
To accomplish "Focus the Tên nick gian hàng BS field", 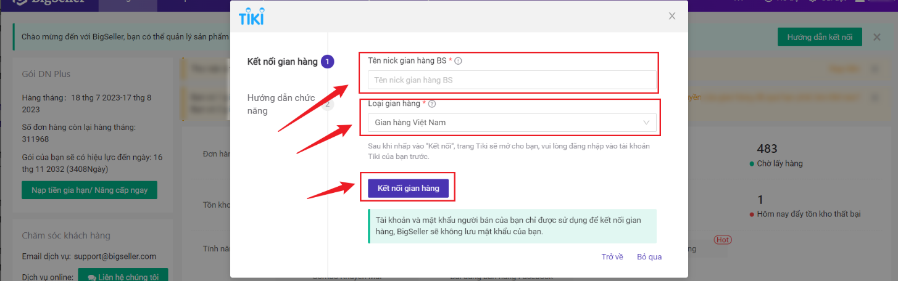I will [512, 79].
